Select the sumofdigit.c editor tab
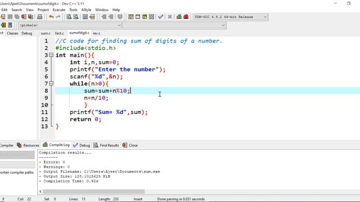Screen dimensions: 360x202 79,33
